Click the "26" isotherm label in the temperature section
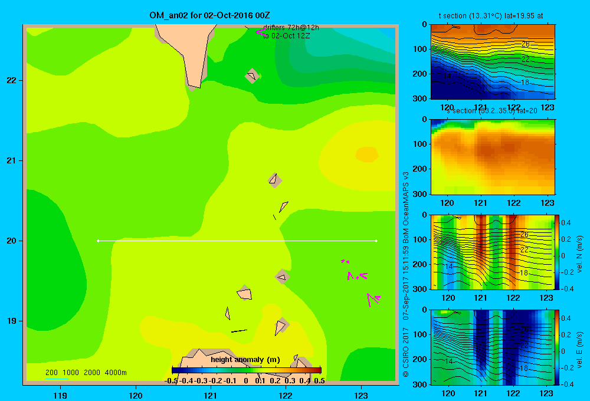590x401 pixels. pyautogui.click(x=526, y=44)
